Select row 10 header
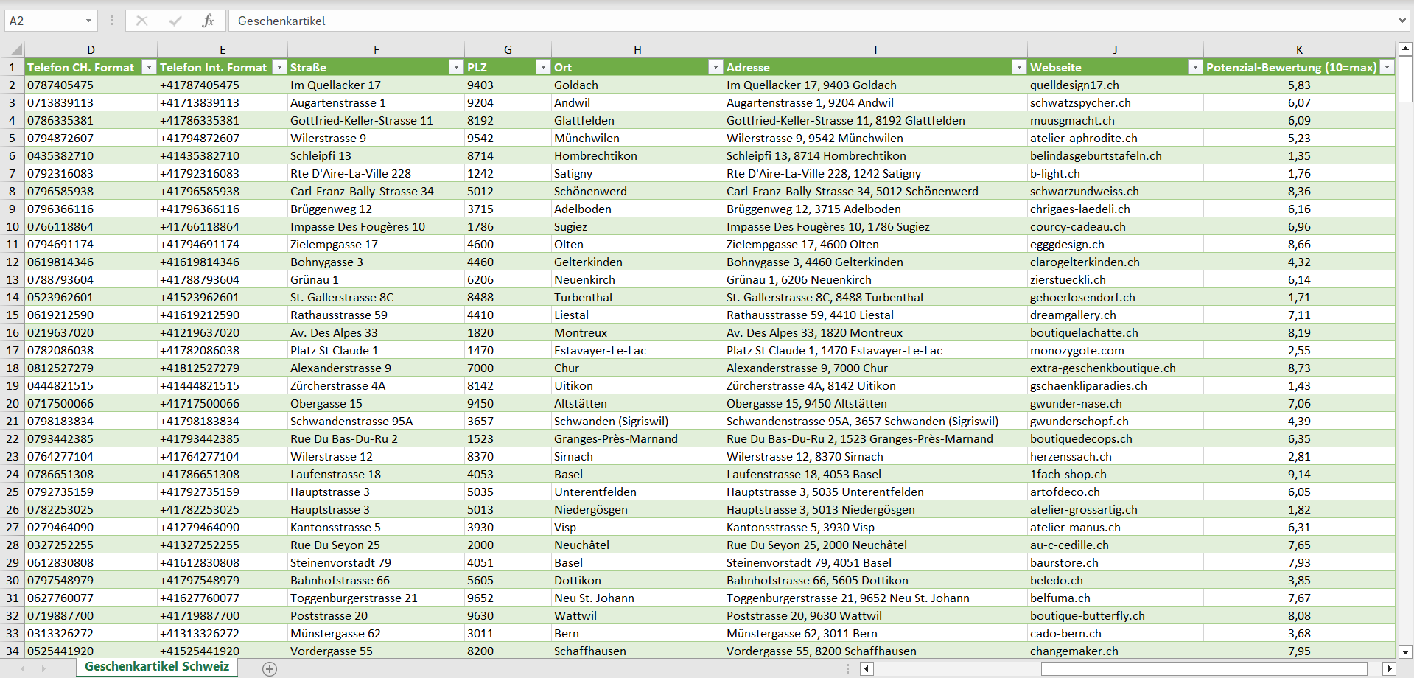 click(x=13, y=226)
